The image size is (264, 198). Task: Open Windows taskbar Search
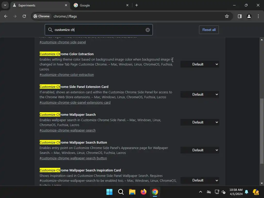(x=121, y=192)
